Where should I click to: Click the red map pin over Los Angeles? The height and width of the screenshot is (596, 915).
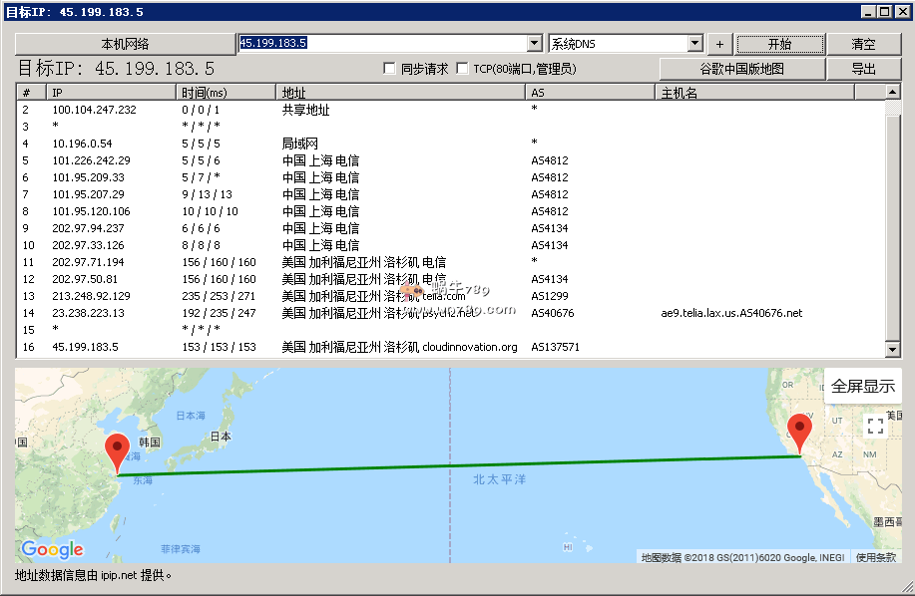(x=799, y=434)
